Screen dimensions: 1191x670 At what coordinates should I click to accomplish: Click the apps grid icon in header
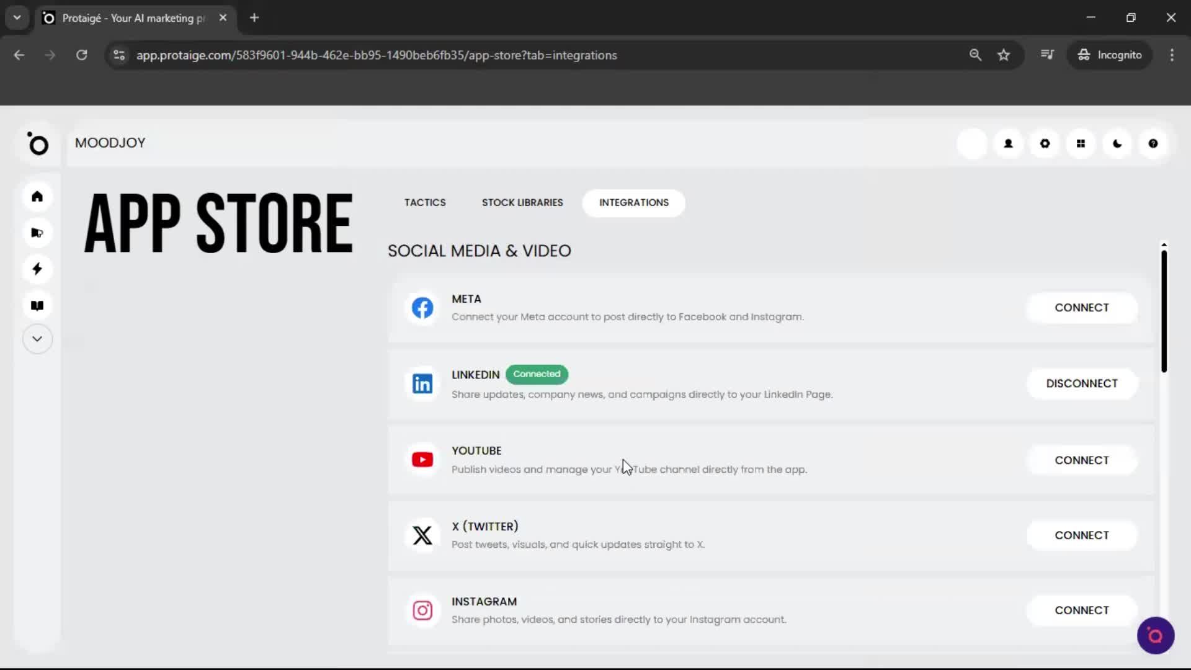tap(1081, 143)
